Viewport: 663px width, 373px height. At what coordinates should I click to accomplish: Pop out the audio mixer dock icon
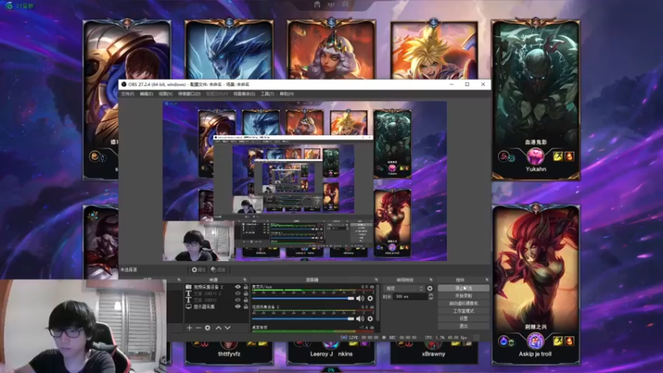(x=376, y=280)
